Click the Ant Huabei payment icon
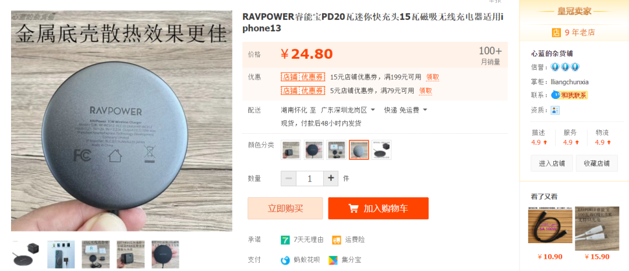629x271 pixels. (285, 260)
